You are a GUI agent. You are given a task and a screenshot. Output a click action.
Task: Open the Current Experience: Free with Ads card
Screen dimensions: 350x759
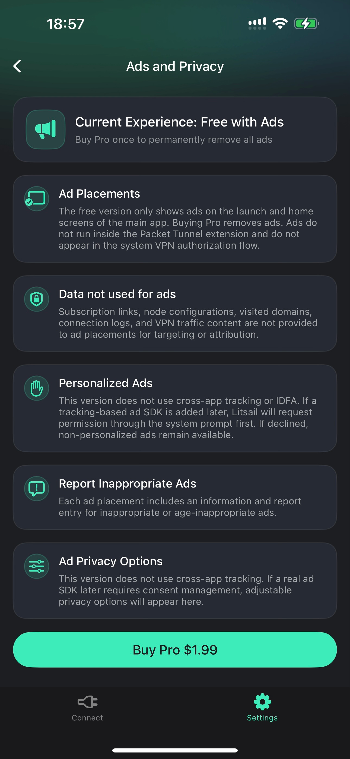pyautogui.click(x=175, y=129)
